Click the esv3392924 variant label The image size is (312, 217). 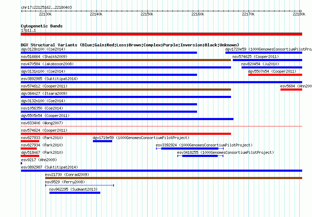[204, 145]
